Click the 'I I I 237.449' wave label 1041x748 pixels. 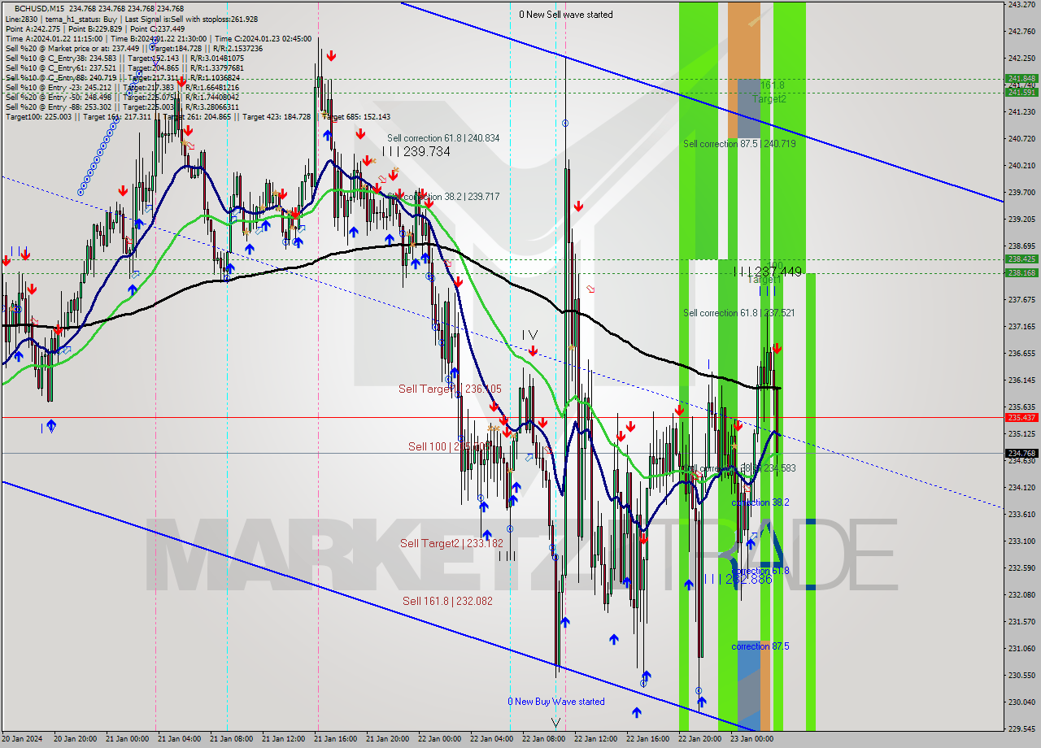768,272
